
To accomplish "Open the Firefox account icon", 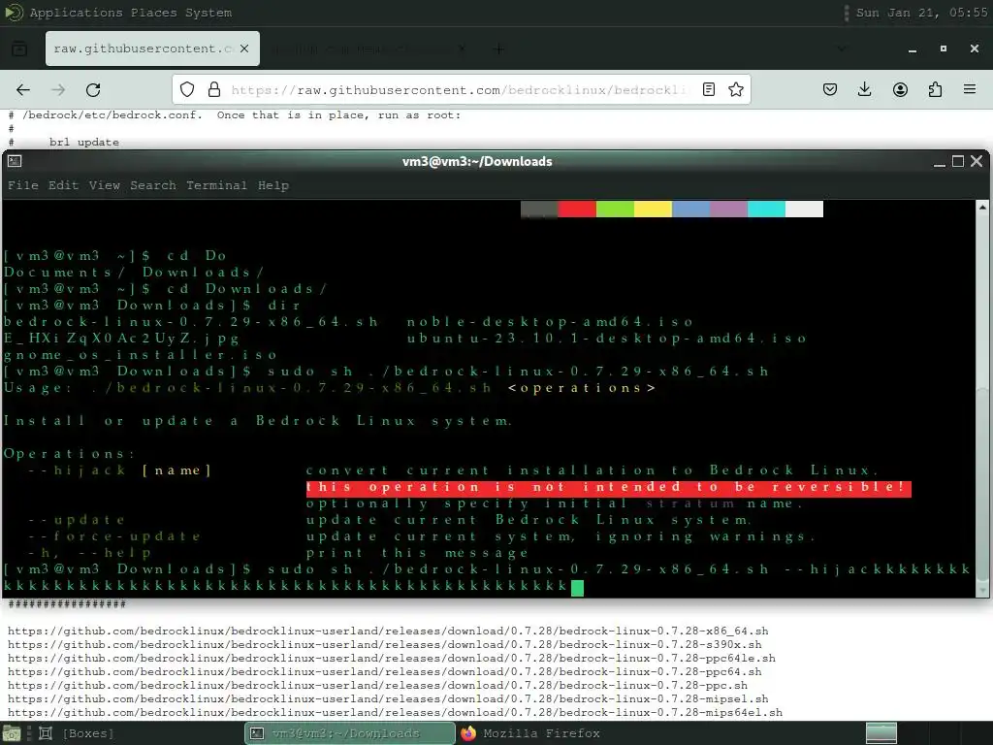I will 900,89.
